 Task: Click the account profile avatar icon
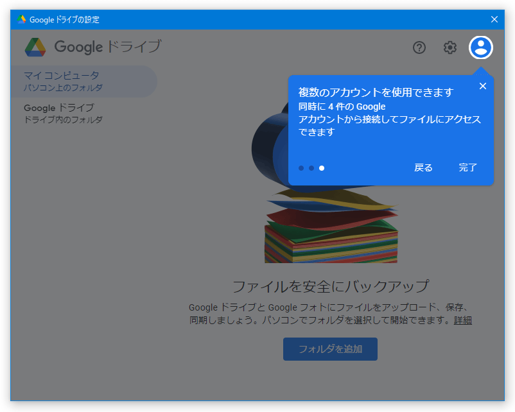coord(480,47)
